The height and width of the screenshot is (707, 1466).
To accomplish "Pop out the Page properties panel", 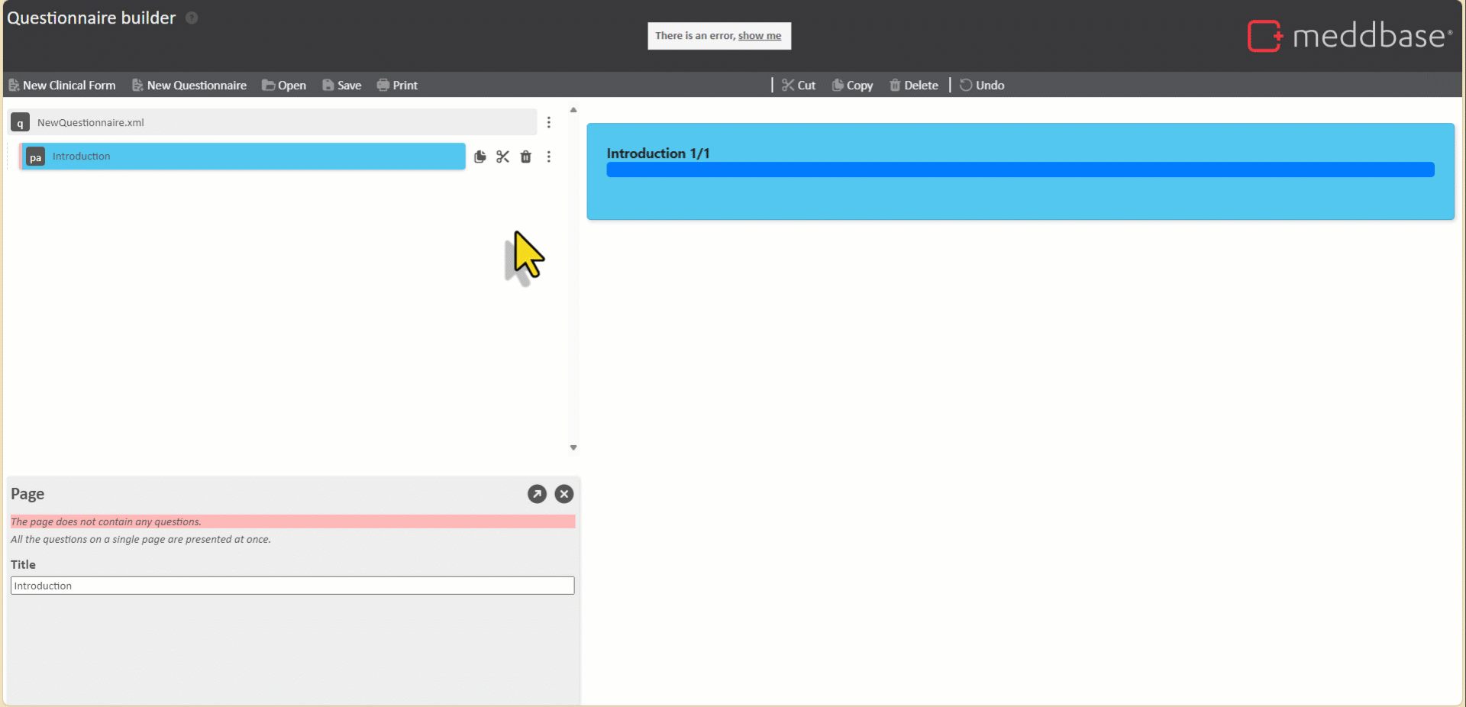I will (537, 494).
